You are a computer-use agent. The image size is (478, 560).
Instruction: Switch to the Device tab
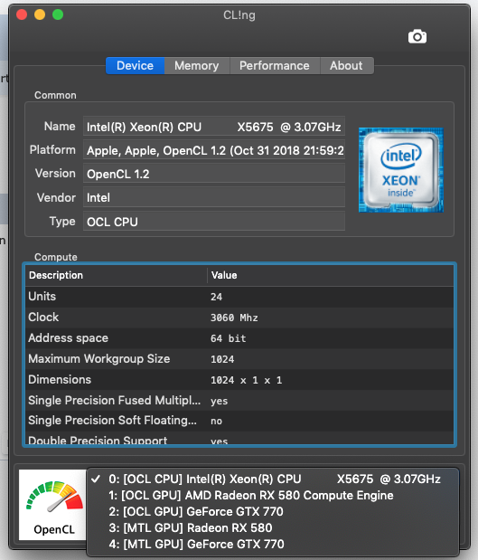tap(136, 66)
